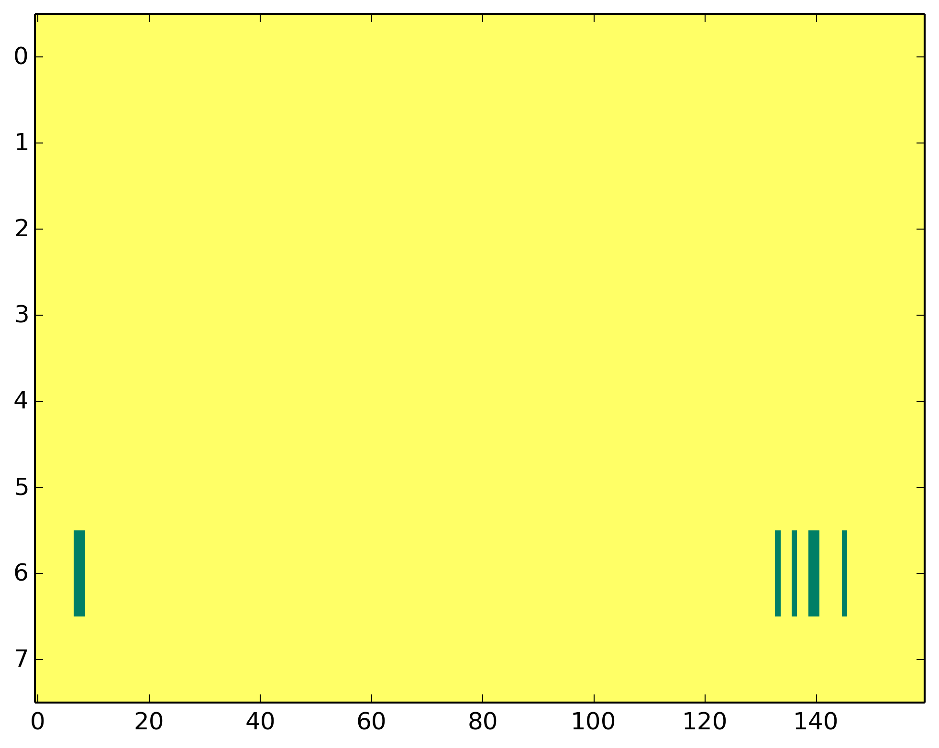Click the thin green bar at x=136

pos(794,573)
